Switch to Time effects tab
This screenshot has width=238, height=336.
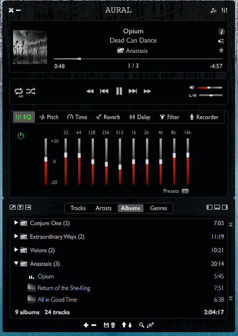click(x=77, y=117)
